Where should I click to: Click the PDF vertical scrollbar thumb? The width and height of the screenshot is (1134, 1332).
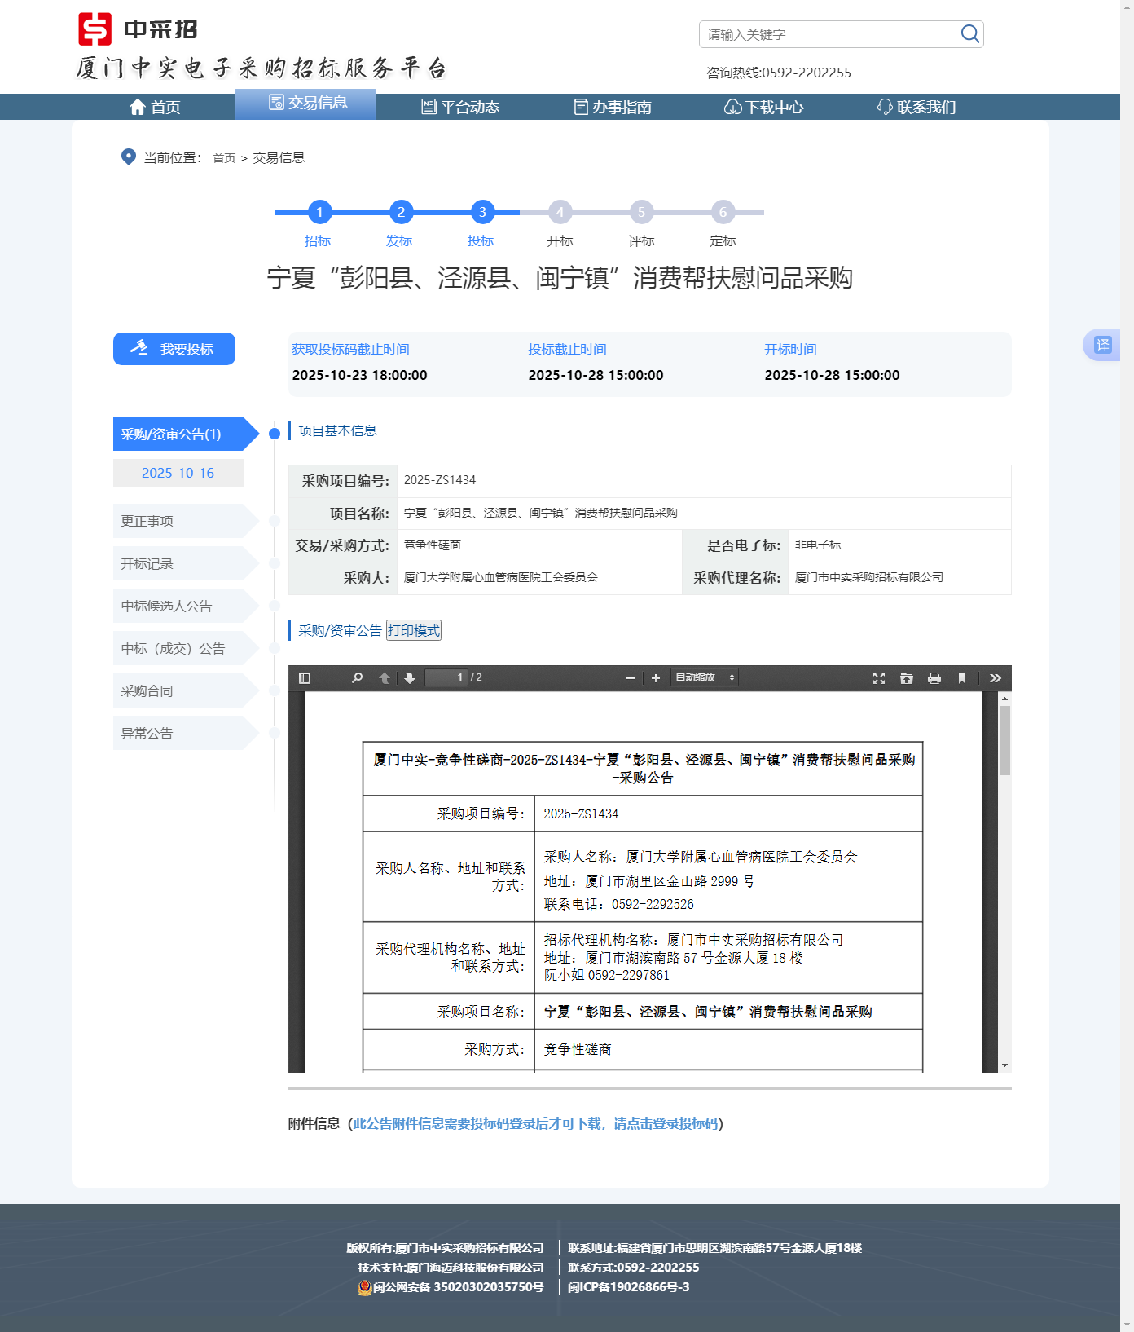(x=1004, y=739)
